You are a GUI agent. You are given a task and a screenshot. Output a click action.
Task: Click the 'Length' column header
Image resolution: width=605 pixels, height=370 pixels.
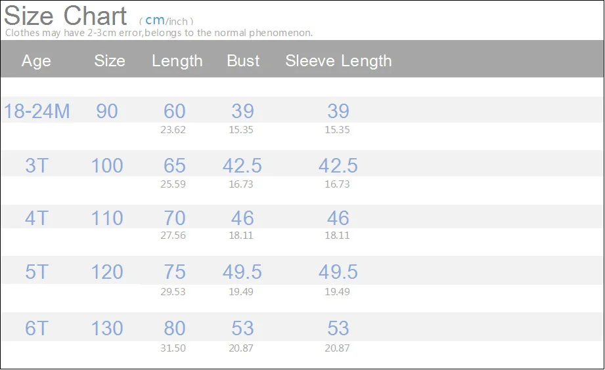177,61
